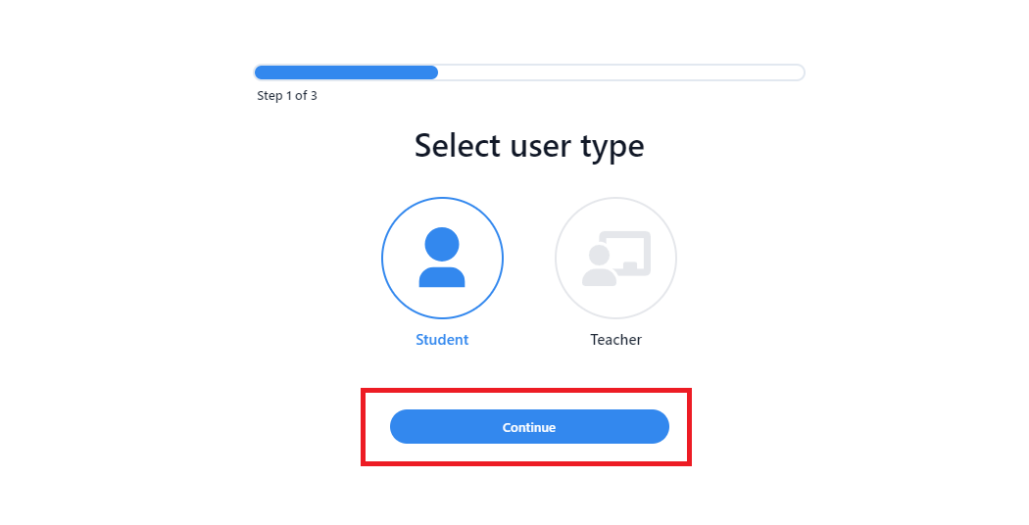Click the blue person silhouette
This screenshot has width=1029, height=525.
[442, 258]
